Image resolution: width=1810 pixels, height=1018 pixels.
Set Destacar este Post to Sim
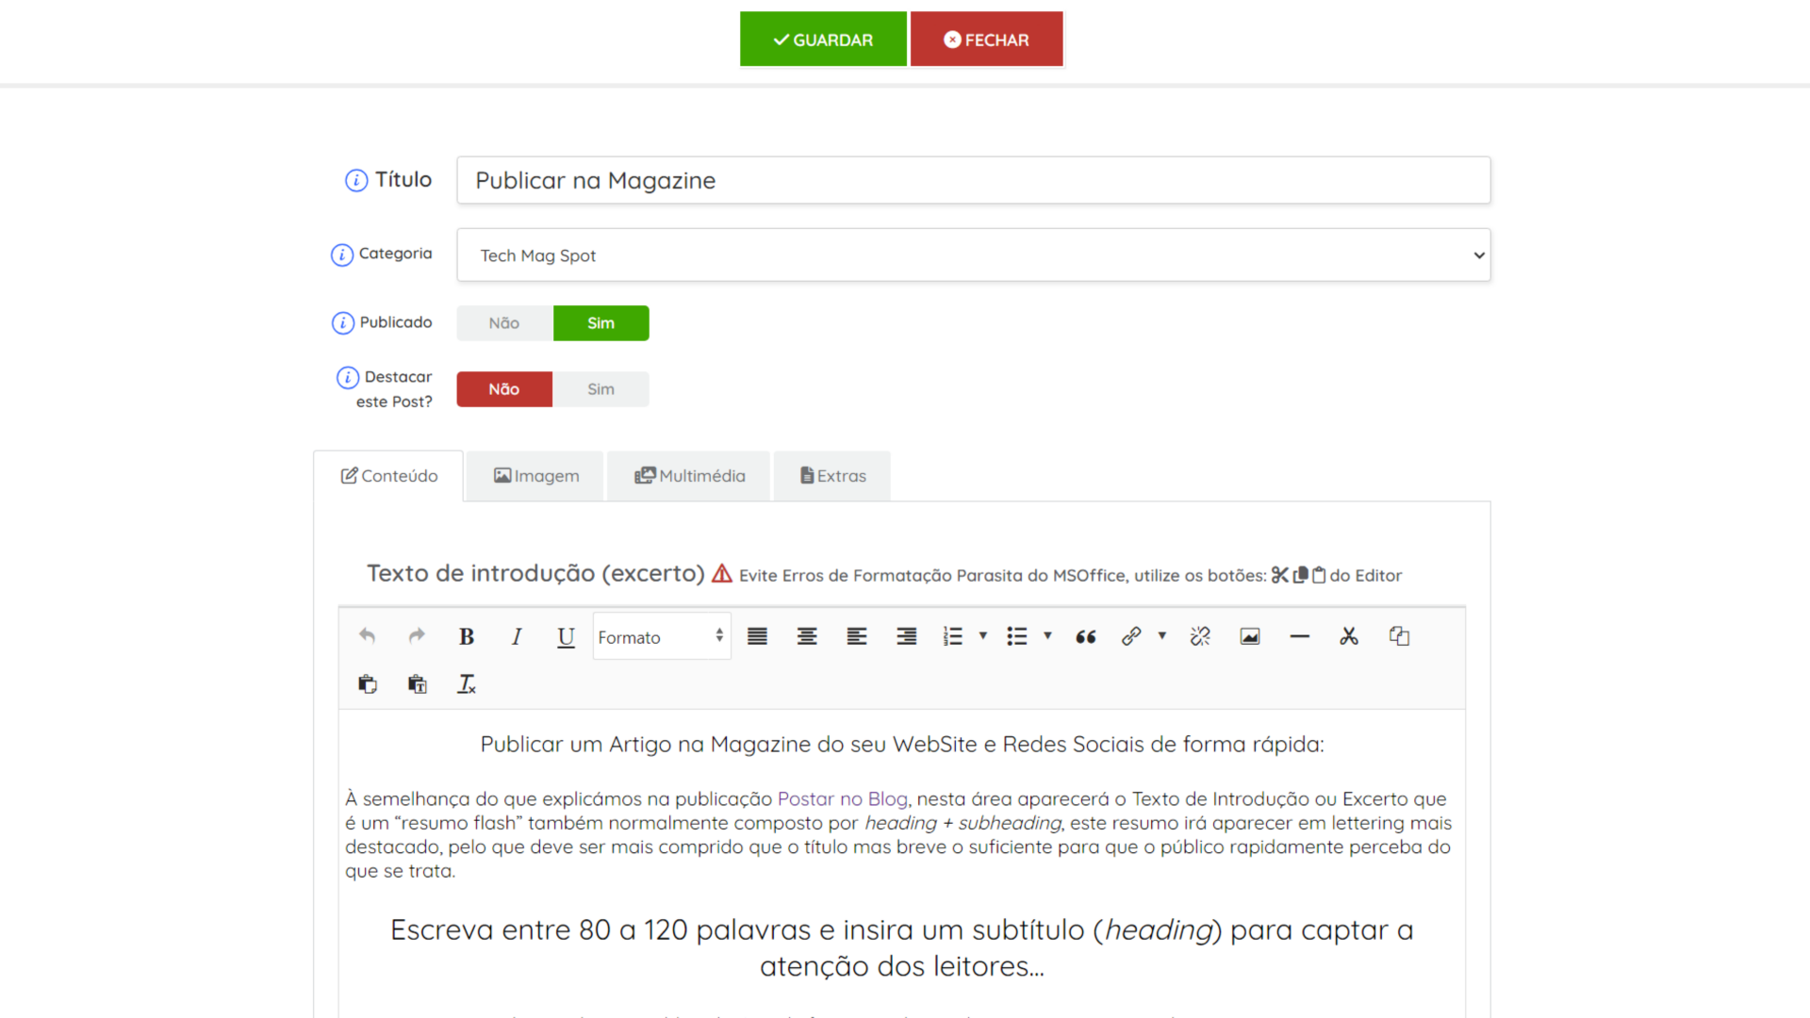(x=601, y=389)
